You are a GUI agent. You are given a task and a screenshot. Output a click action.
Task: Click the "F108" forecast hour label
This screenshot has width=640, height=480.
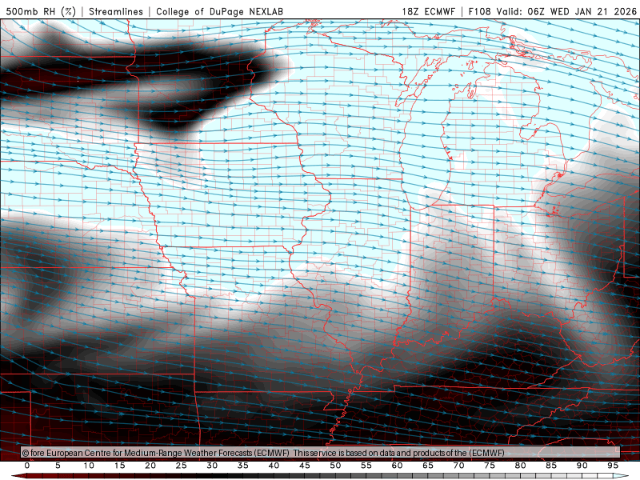(x=479, y=11)
